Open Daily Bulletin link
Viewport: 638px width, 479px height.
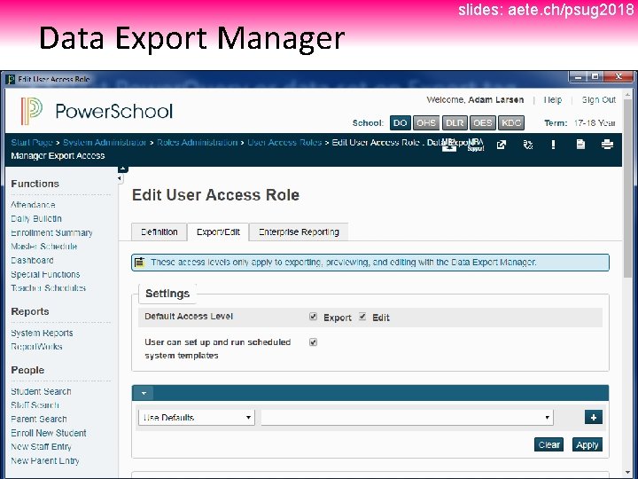36,218
